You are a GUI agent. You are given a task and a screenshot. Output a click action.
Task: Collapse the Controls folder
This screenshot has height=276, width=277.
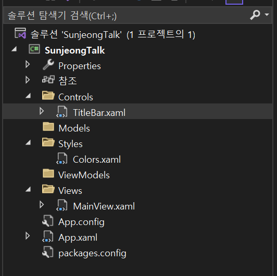coord(28,96)
